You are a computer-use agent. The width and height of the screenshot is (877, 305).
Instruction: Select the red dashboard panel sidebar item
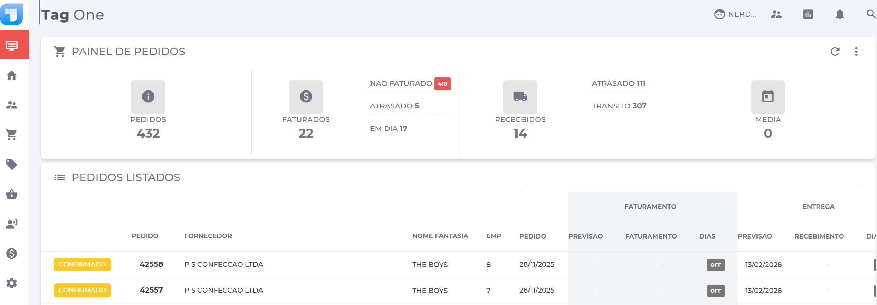click(x=12, y=45)
